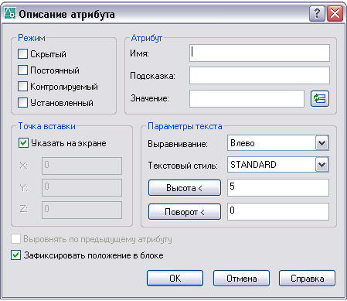347x301 pixels.
Task: Uncheck Указать на экране checkbox
Action: tap(23, 143)
